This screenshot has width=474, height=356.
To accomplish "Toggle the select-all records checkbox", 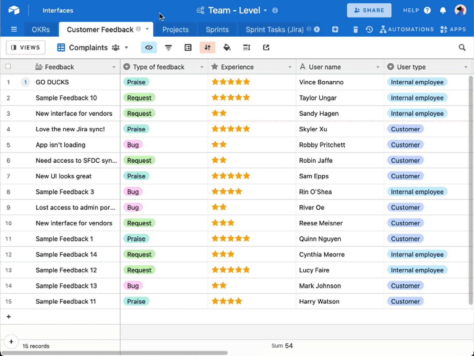I will (8, 66).
